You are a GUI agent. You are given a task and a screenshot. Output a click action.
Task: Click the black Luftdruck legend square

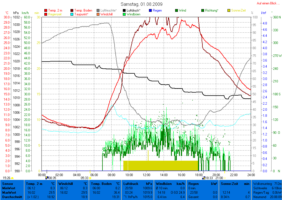pyautogui.click(x=124, y=11)
